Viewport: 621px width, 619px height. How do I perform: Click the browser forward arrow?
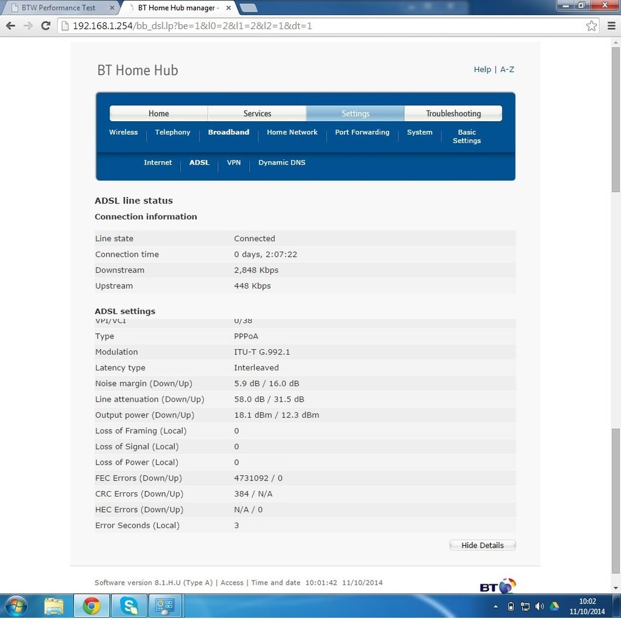[x=28, y=25]
